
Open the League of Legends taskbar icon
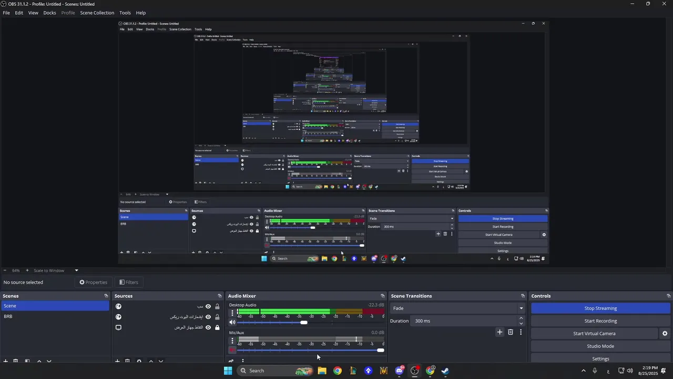353,371
